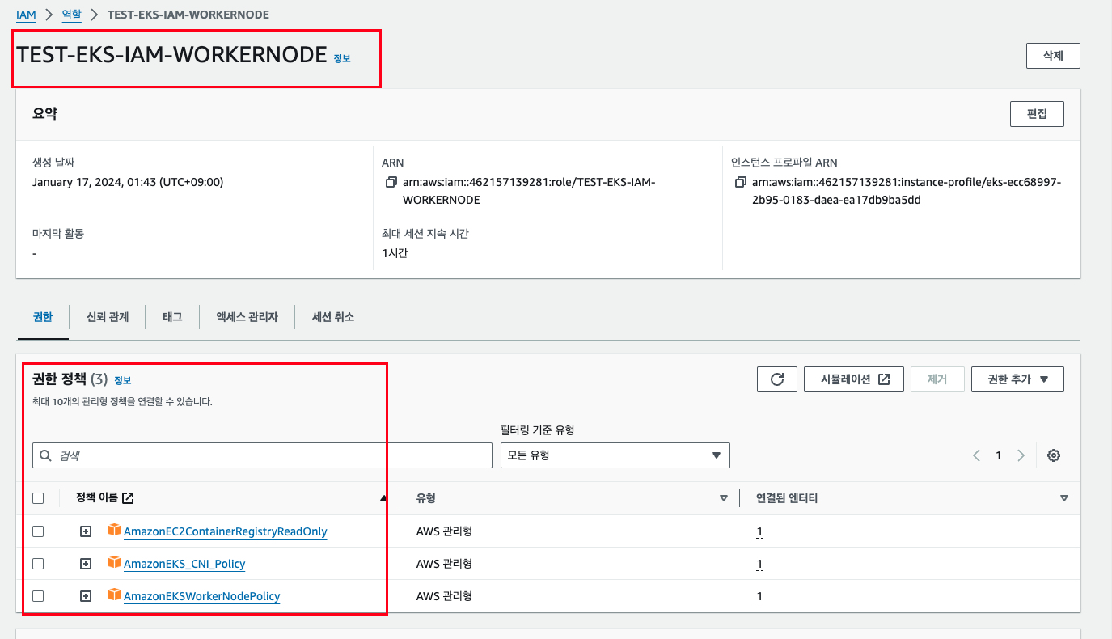
Task: Open the 권한 추가 dropdown button
Action: pyautogui.click(x=1017, y=379)
